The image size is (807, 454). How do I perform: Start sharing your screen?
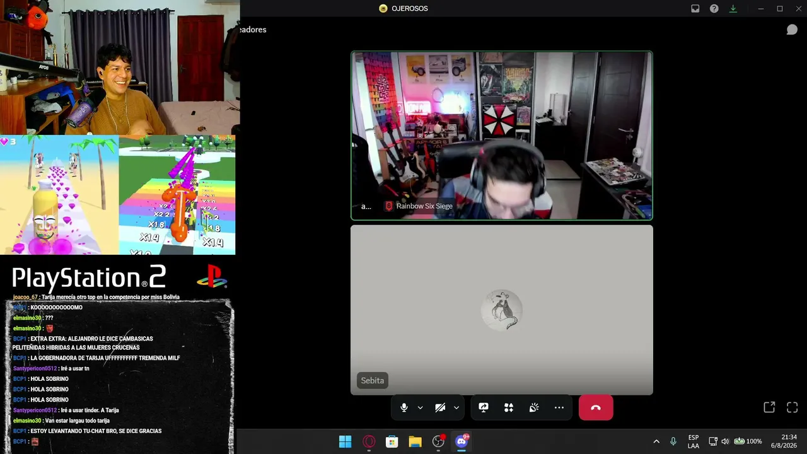tap(484, 407)
